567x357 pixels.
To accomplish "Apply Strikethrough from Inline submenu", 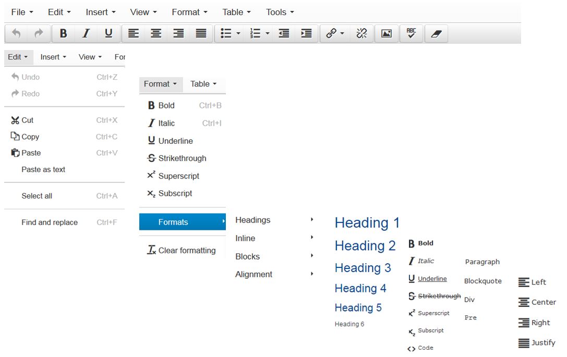I will (x=435, y=297).
